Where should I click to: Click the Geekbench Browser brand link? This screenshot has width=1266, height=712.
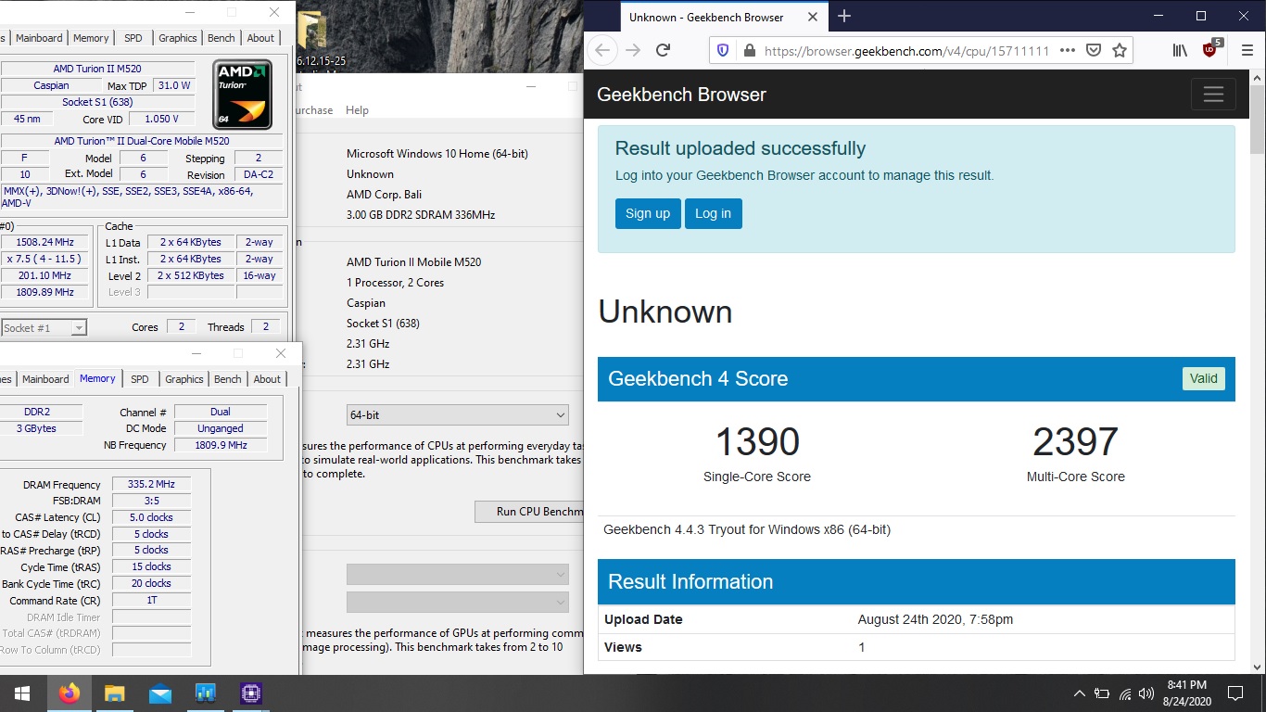coord(681,95)
